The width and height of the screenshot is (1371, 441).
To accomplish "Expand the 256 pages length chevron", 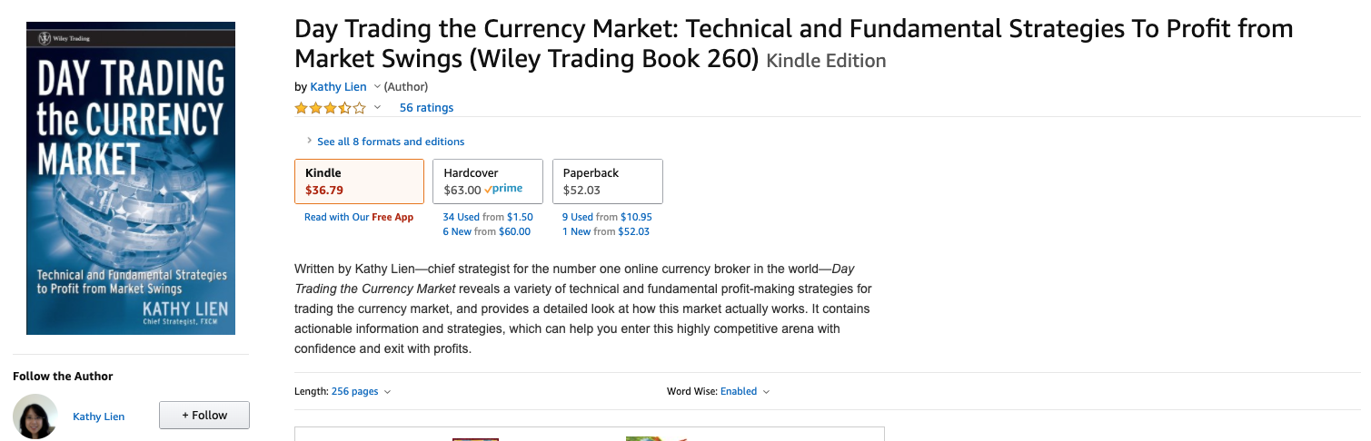I will [388, 392].
